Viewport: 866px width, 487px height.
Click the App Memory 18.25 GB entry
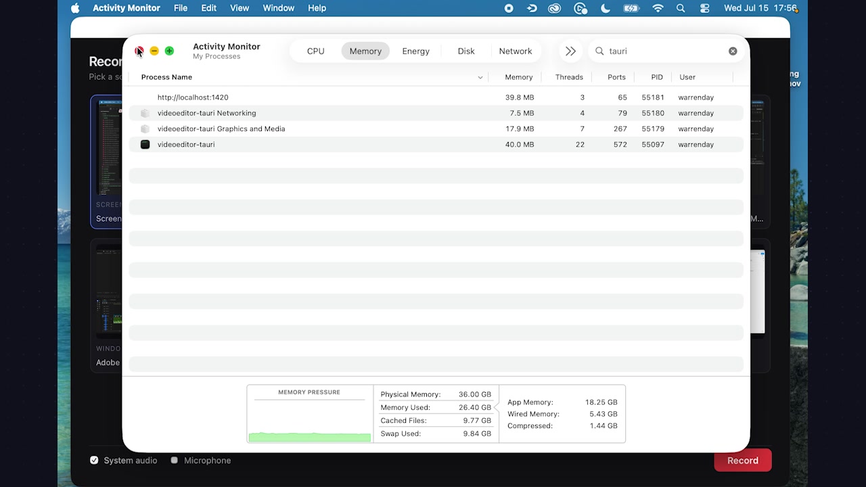562,402
